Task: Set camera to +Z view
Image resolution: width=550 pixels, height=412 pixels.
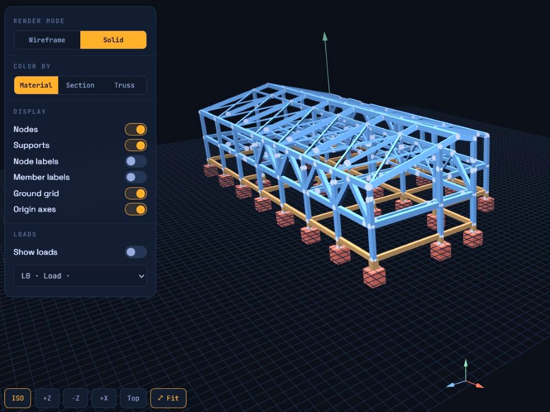Action: point(47,398)
